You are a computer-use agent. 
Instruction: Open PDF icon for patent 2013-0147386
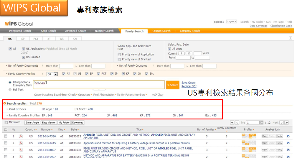[21, 136]
